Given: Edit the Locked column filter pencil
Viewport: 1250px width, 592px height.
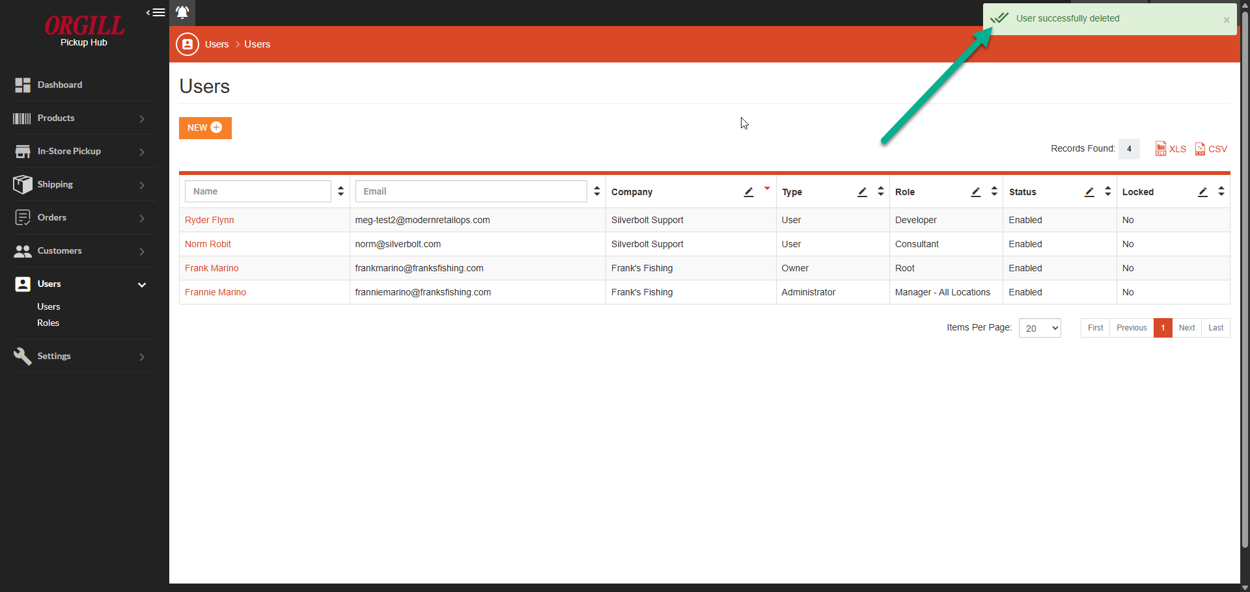Looking at the screenshot, I should pyautogui.click(x=1202, y=192).
